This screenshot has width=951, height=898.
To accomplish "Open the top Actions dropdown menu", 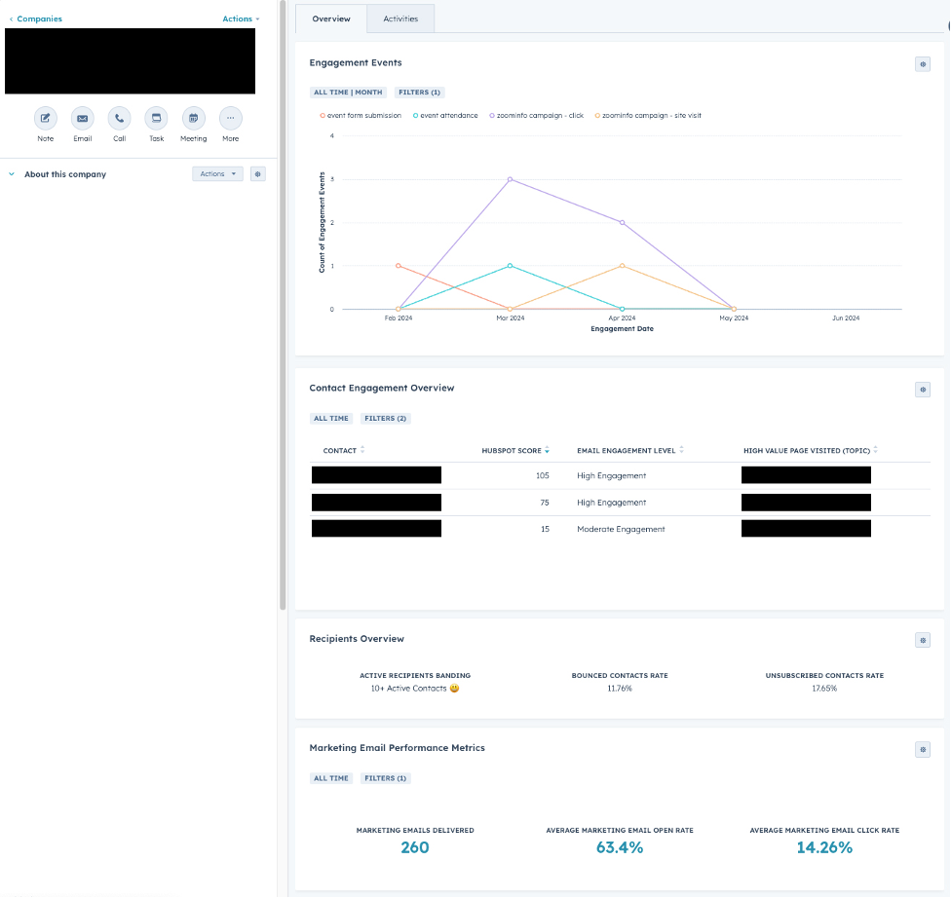I will (241, 19).
